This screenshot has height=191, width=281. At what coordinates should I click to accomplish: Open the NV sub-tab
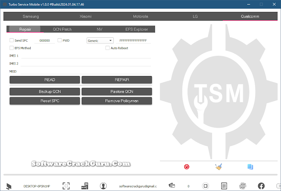coord(100,29)
